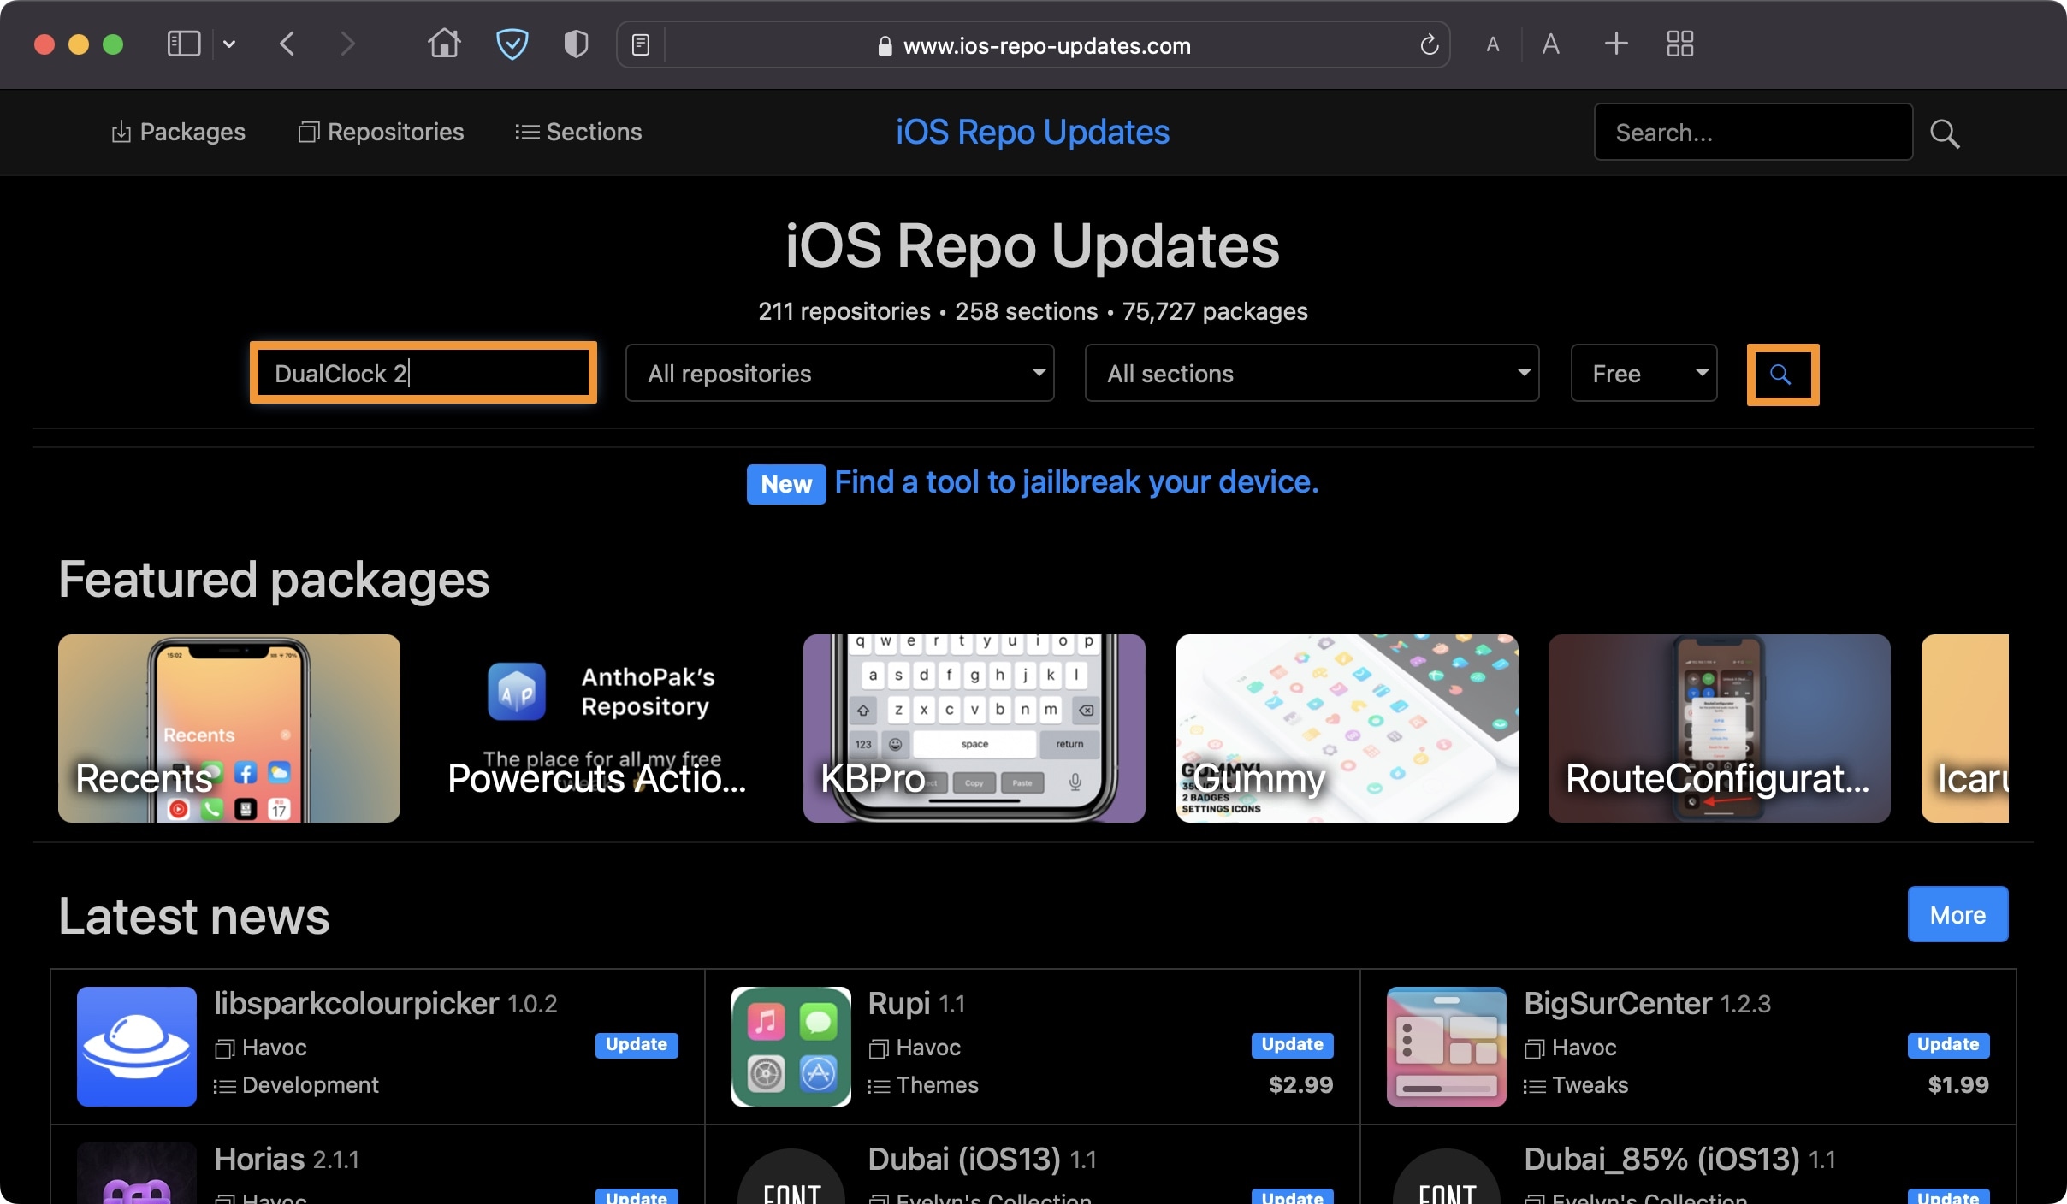
Task: Show Reader view icon in address bar
Action: [640, 44]
